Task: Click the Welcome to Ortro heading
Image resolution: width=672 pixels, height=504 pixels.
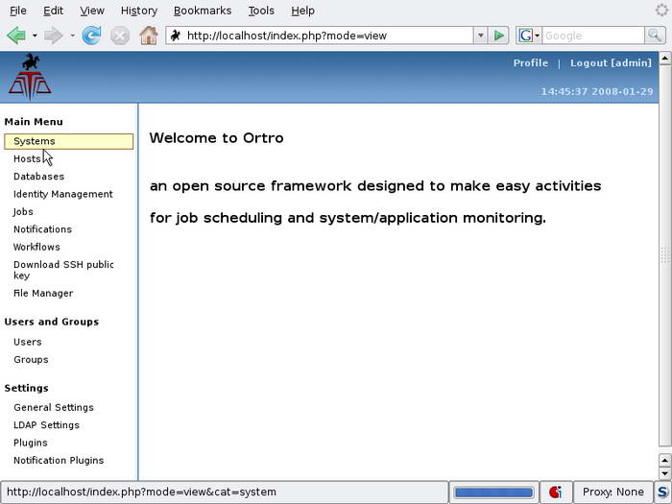Action: click(x=216, y=138)
